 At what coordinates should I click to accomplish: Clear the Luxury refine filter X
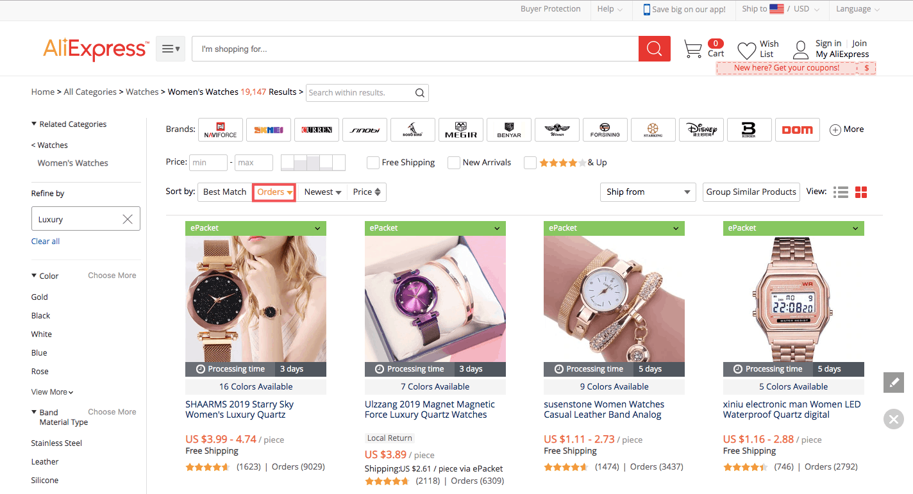click(x=128, y=219)
